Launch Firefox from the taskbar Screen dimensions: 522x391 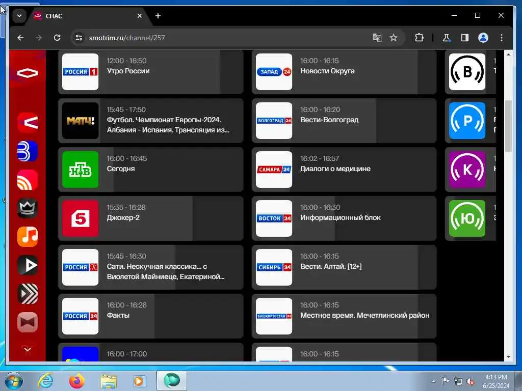(x=77, y=381)
